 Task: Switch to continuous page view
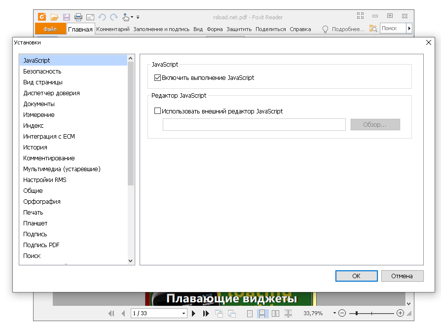pos(262,314)
